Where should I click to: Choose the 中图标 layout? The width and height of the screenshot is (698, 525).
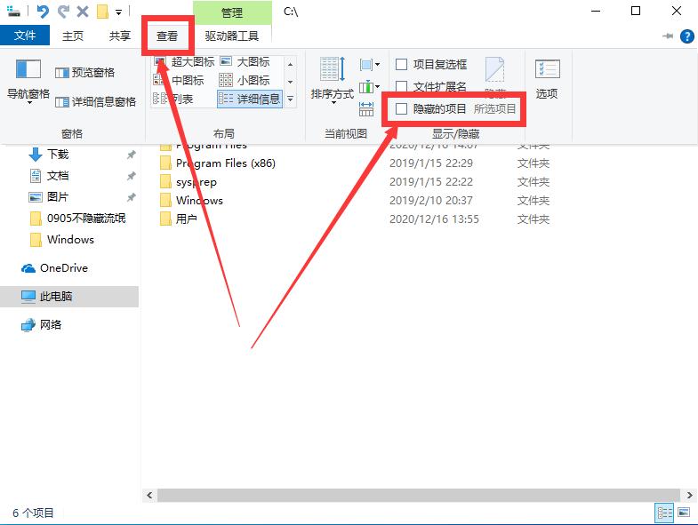(179, 80)
